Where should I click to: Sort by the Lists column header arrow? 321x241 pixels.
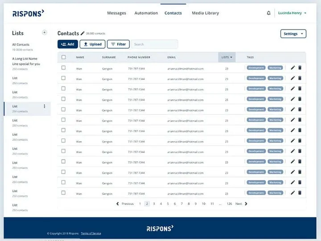click(x=231, y=57)
